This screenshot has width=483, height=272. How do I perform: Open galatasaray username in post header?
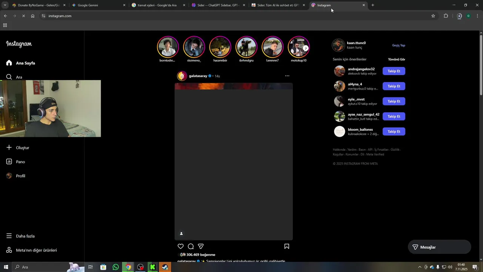point(198,76)
